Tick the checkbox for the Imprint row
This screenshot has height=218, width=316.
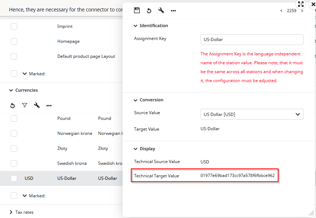pos(14,26)
